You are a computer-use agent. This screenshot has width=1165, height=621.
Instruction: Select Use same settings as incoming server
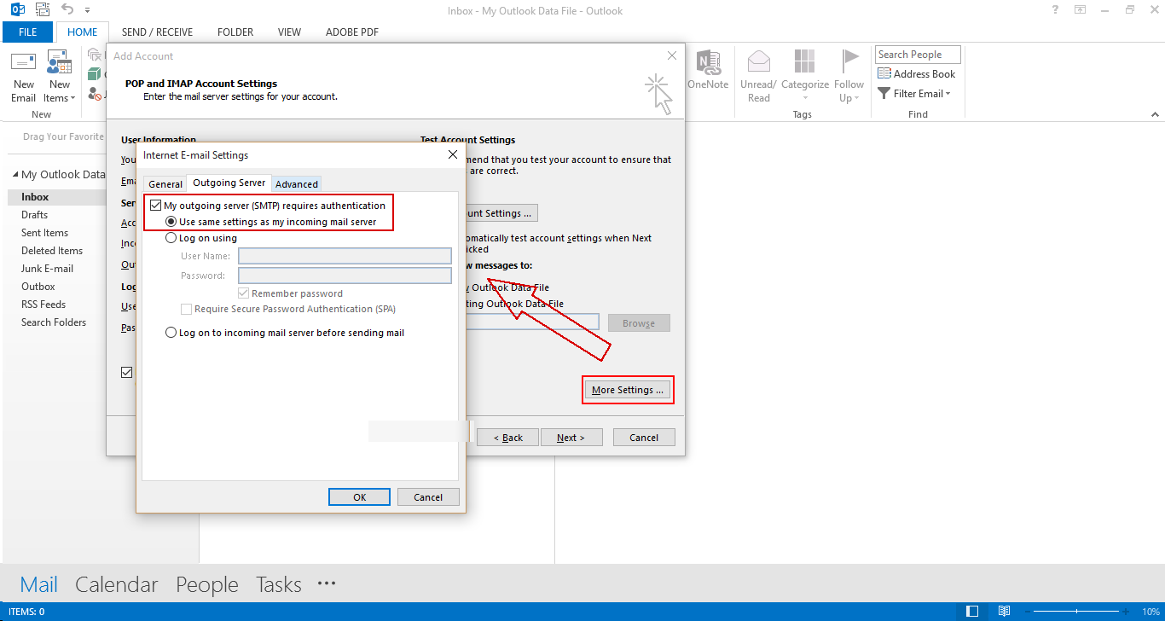tap(171, 222)
